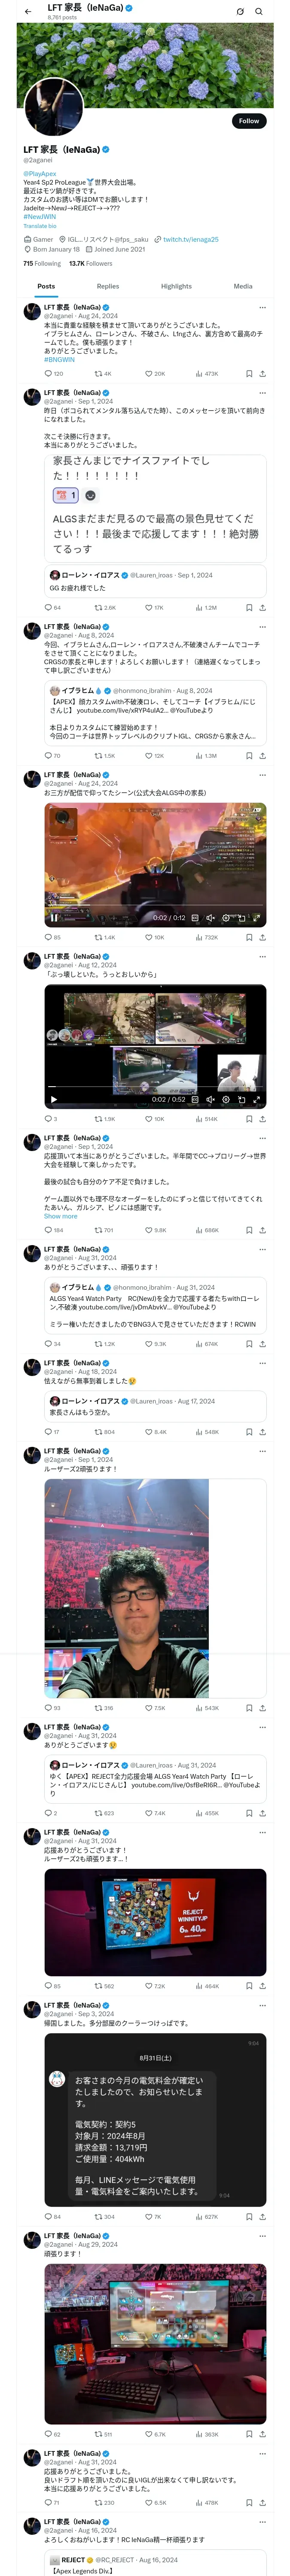Open search from the profile header
Viewport: 290px width, 2576px height.
pyautogui.click(x=259, y=11)
